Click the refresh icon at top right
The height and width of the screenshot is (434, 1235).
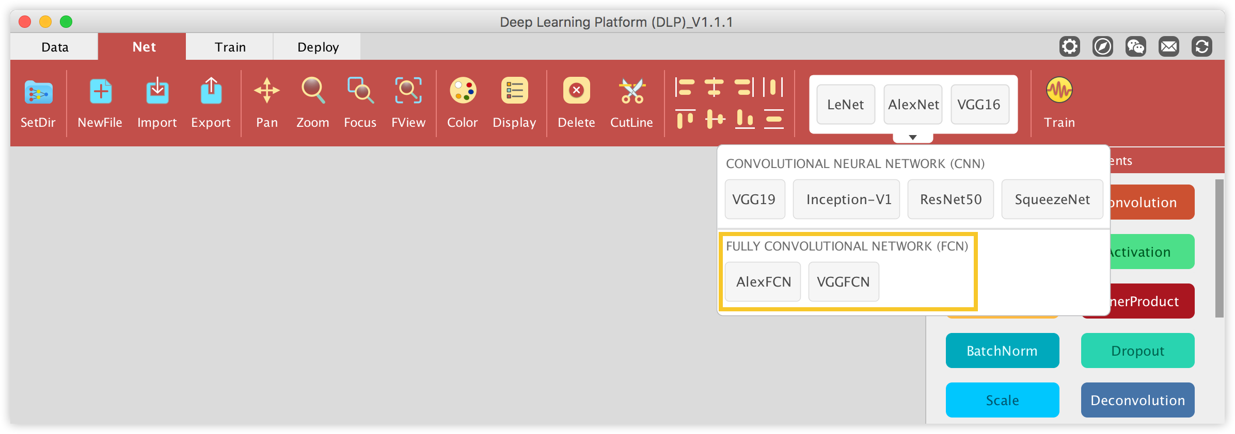click(1202, 47)
